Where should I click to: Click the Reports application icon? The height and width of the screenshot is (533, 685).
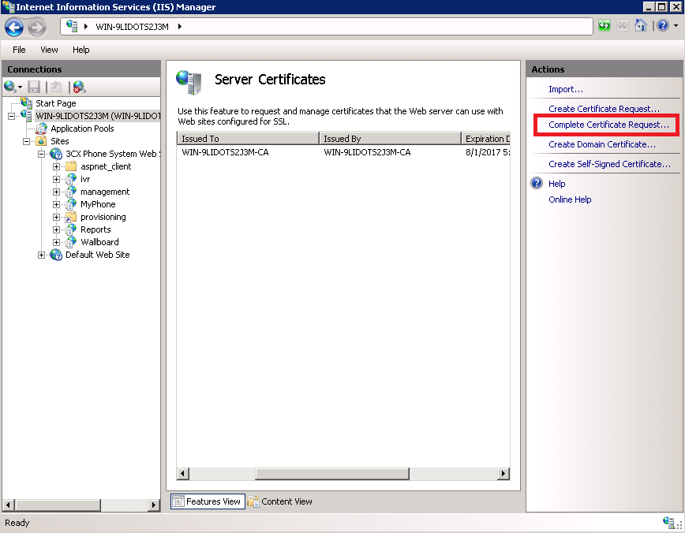point(71,229)
